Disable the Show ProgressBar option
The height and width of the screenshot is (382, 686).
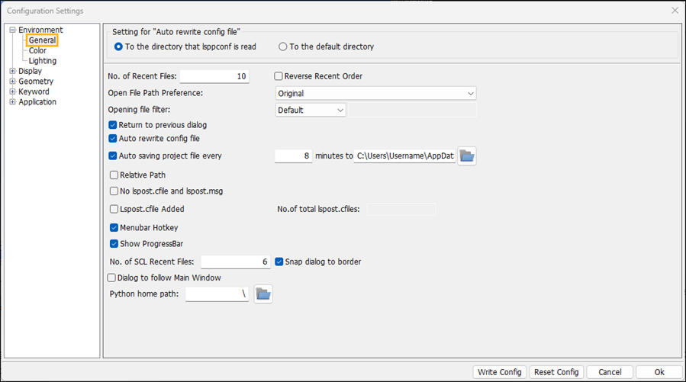pos(113,244)
